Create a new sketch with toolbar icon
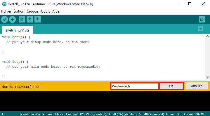Screen dimensions: 210x116 click(x=22, y=20)
